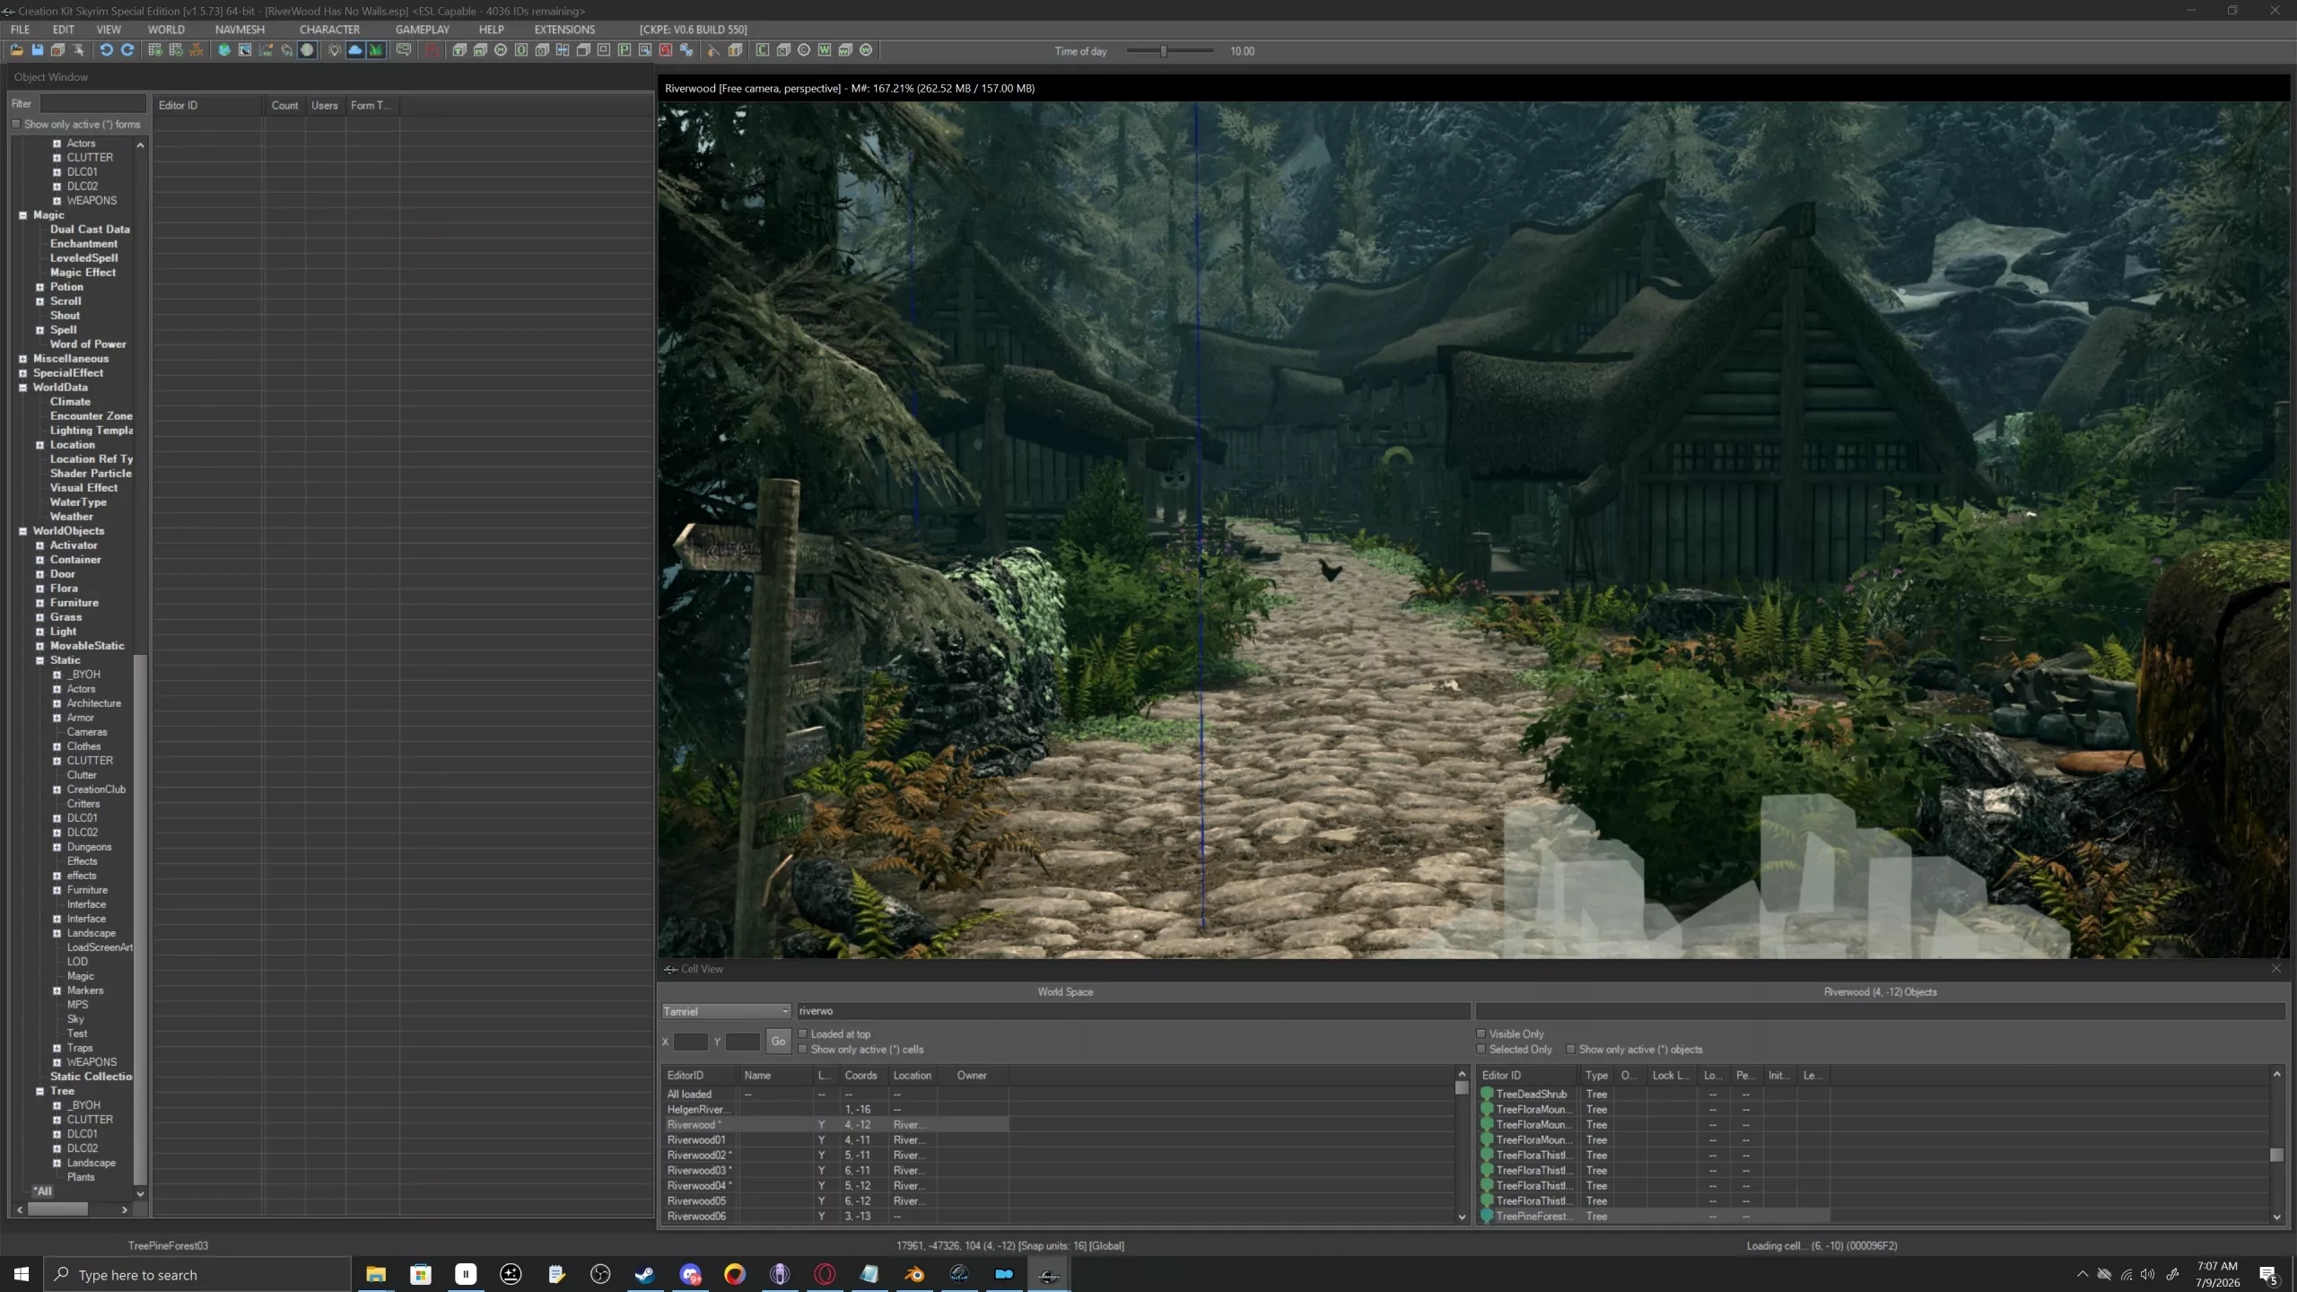2297x1292 pixels.
Task: Check the Selected Only checkbox
Action: [x=1481, y=1049]
